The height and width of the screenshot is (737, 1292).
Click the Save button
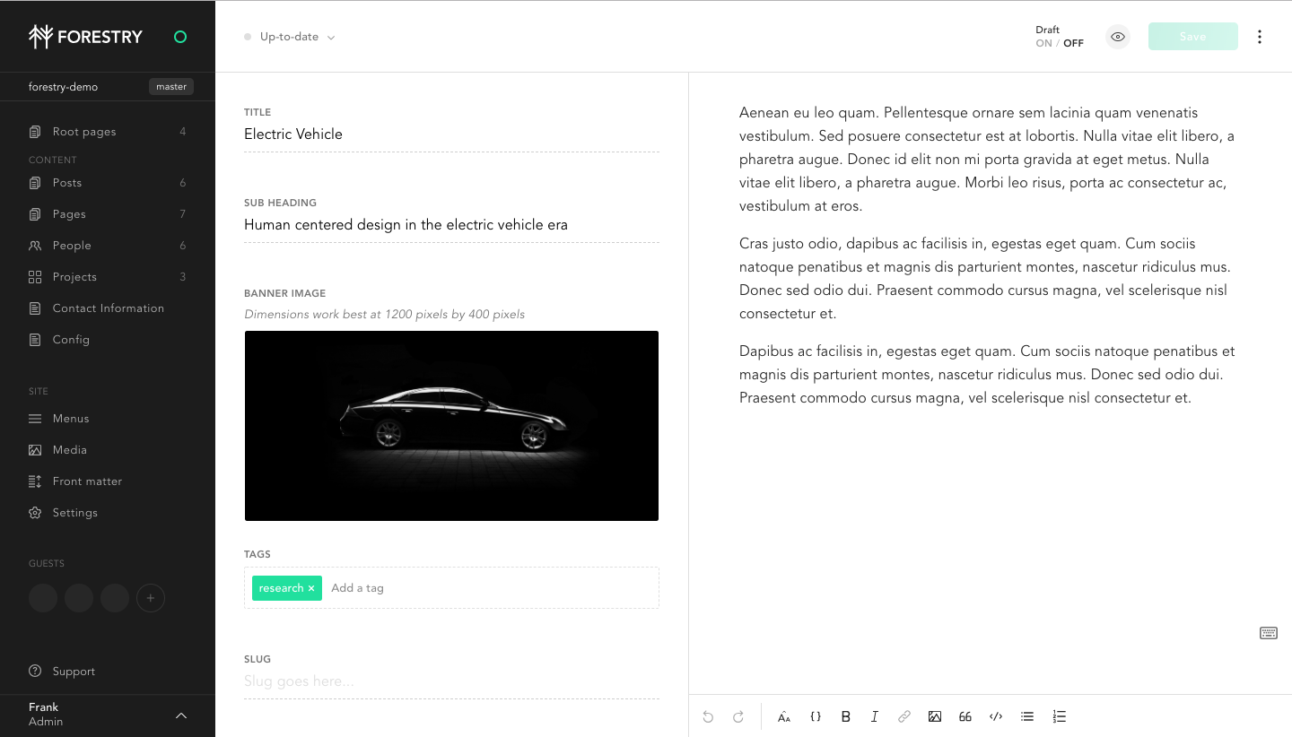tap(1193, 37)
